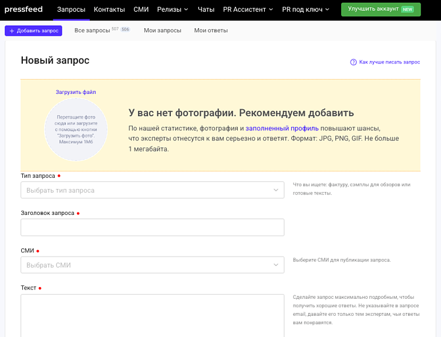Click chevron of the СМИ selector

276,265
